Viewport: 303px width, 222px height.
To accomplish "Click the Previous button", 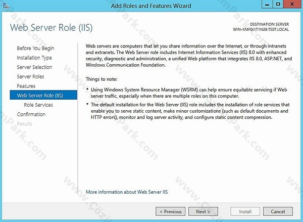I will [x=171, y=211].
